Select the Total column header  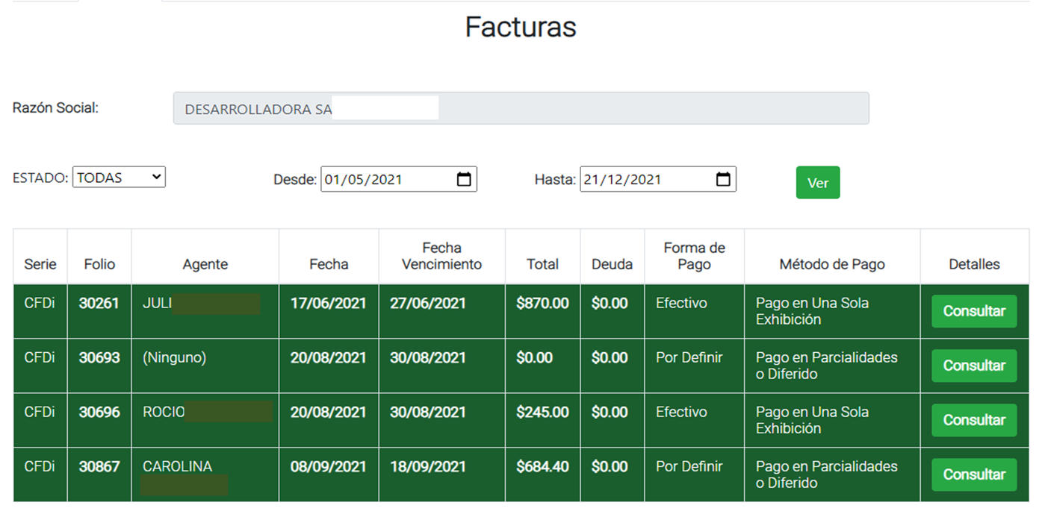[542, 264]
